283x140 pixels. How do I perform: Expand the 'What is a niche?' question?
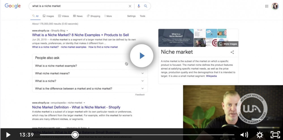[90, 81]
